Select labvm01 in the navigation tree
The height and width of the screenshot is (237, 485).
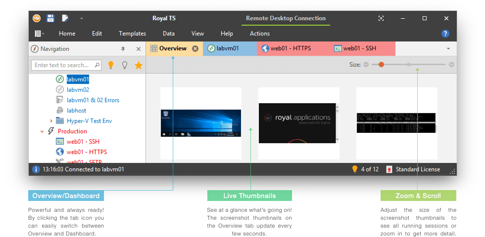coord(78,79)
